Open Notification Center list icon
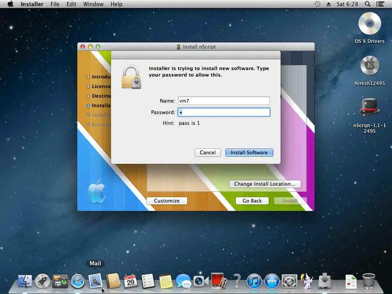The image size is (392, 294). (380, 4)
